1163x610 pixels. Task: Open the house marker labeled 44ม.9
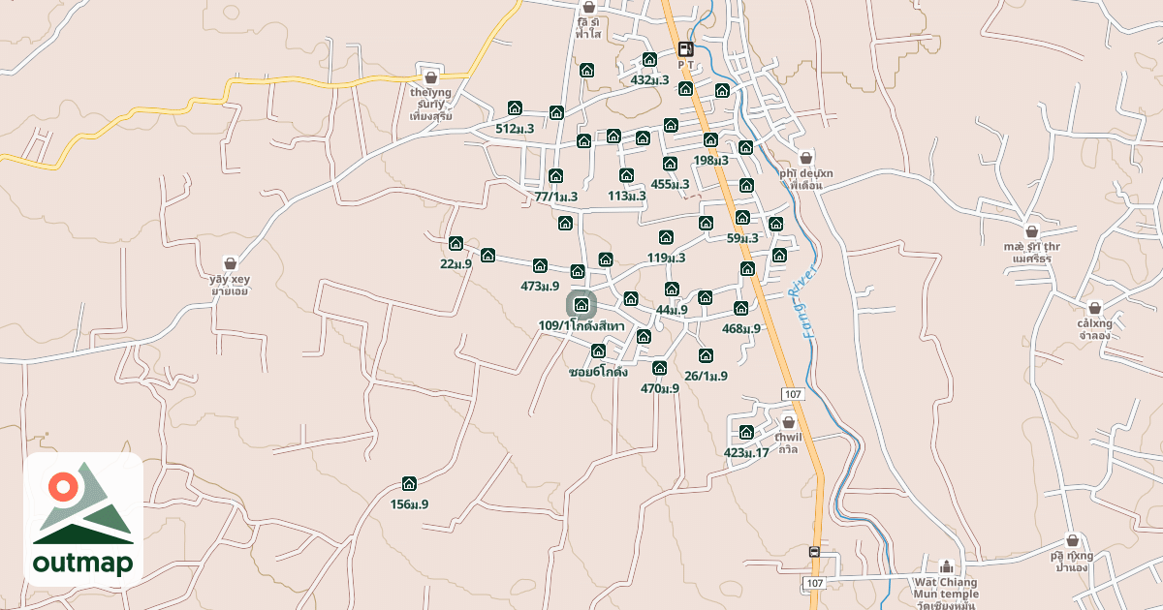coord(672,290)
